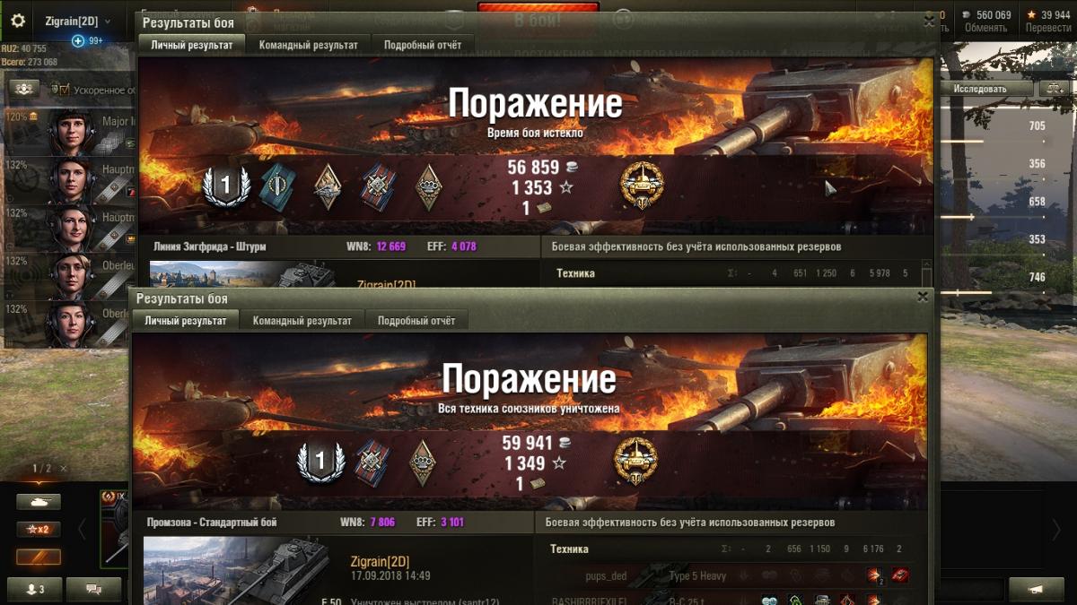This screenshot has width=1077, height=605.
Task: Open the settings gear menu
Action: [x=18, y=21]
